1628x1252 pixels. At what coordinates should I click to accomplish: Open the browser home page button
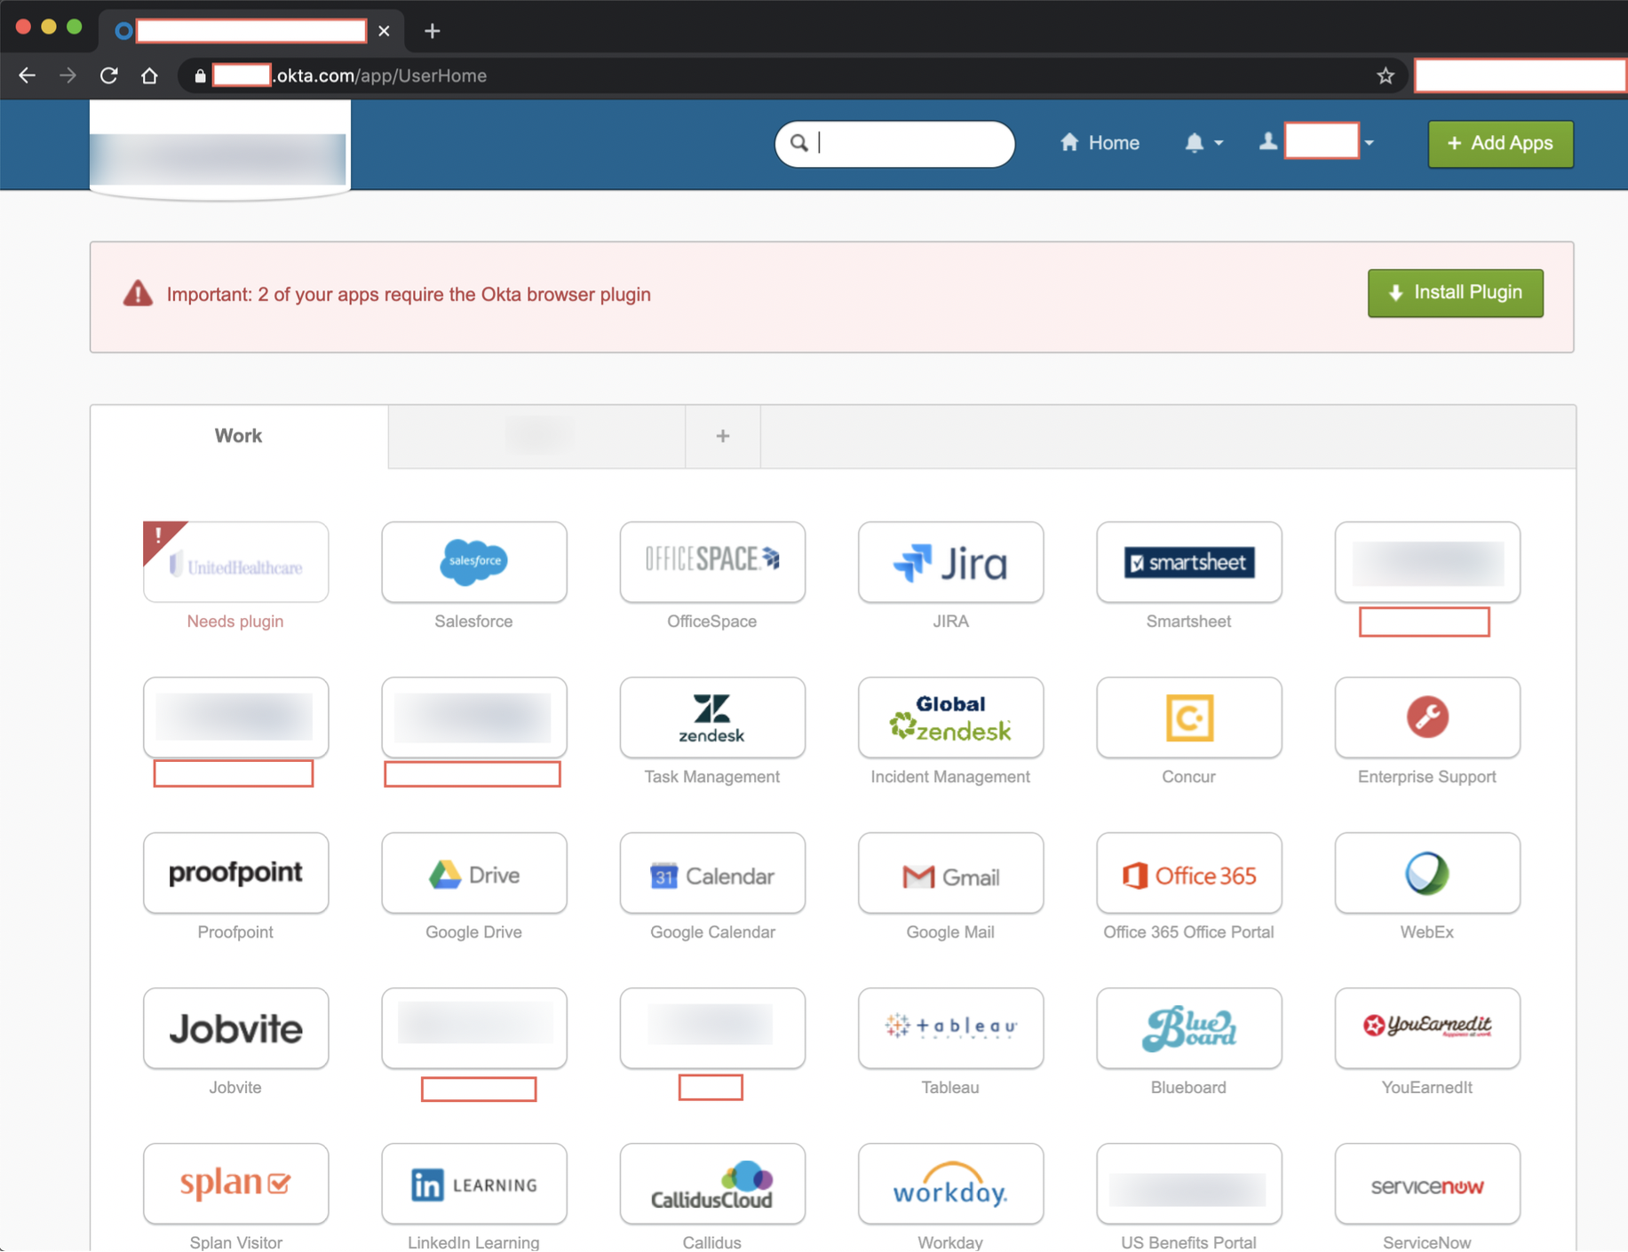tap(149, 75)
